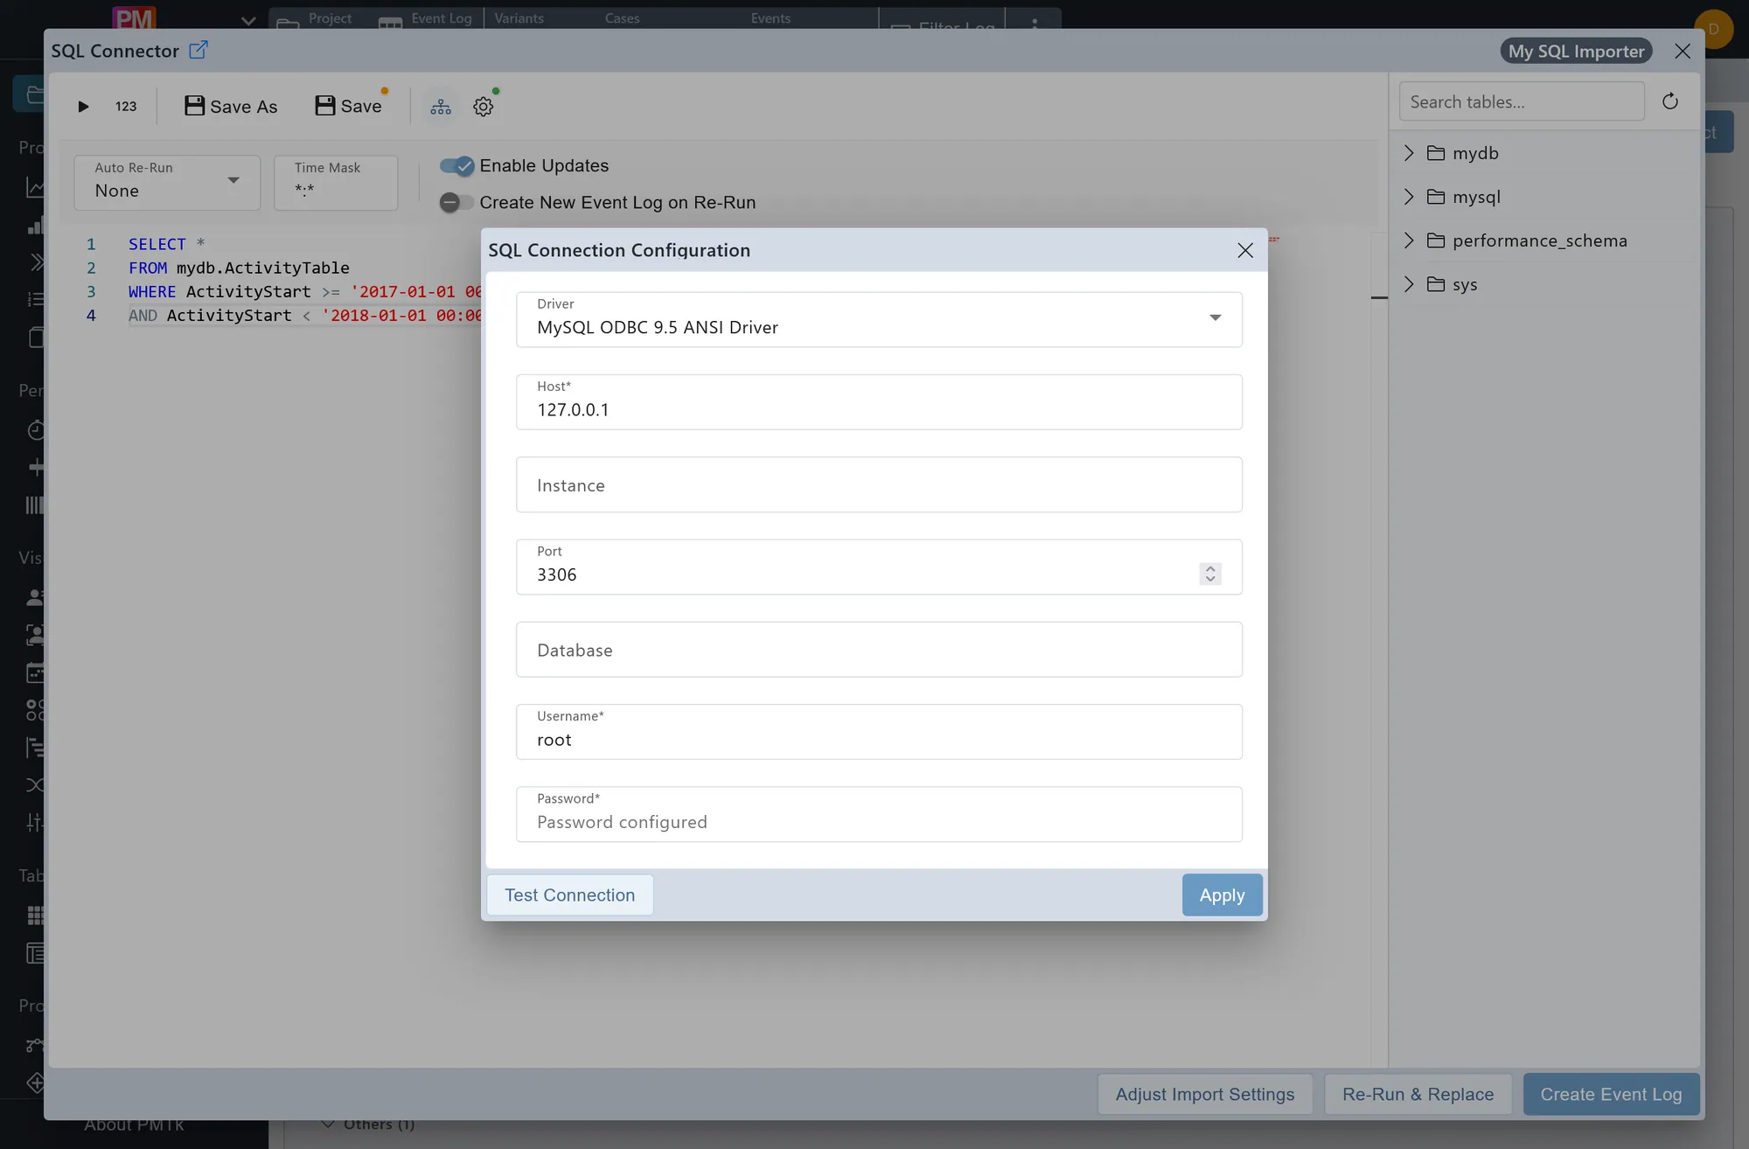Screen dimensions: 1749x1149
Task: Open the Variants tab in background
Action: [519, 18]
